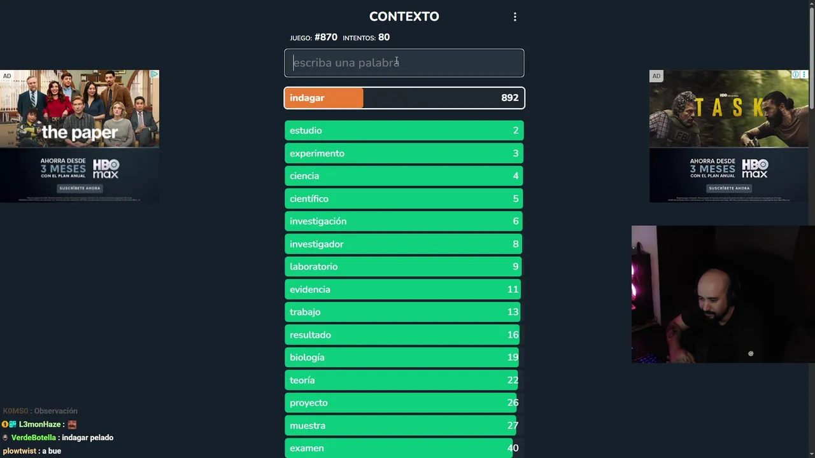815x458 pixels.
Task: Open the three-dot menu beside CONTEXTO
Action: [515, 17]
